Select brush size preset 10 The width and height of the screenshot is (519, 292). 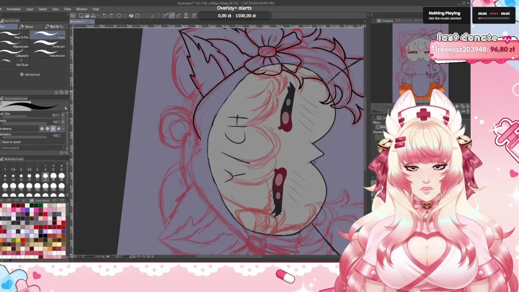click(x=13, y=177)
